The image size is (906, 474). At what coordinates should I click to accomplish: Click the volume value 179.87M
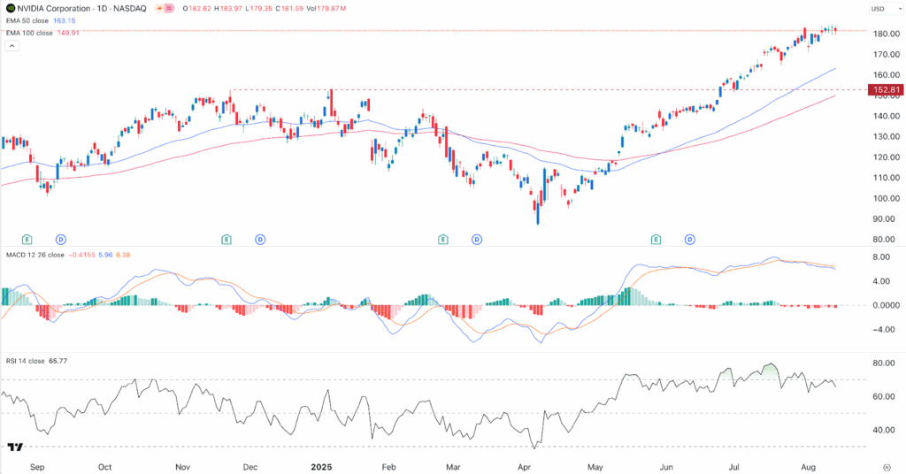click(x=333, y=9)
